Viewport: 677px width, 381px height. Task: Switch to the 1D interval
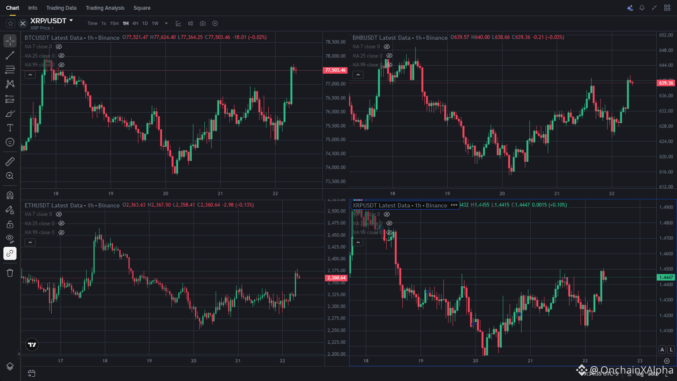coord(145,23)
